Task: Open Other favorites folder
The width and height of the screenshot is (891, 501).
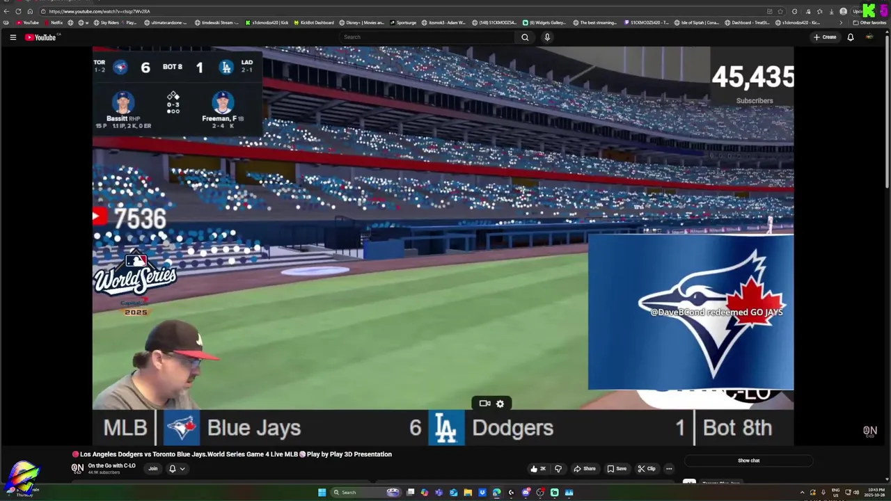Action: click(869, 22)
